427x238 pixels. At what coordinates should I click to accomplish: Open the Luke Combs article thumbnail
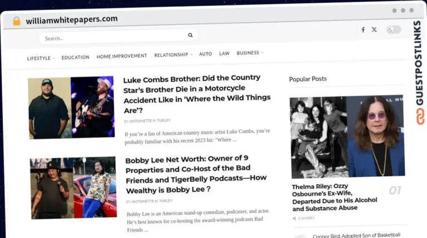click(71, 107)
